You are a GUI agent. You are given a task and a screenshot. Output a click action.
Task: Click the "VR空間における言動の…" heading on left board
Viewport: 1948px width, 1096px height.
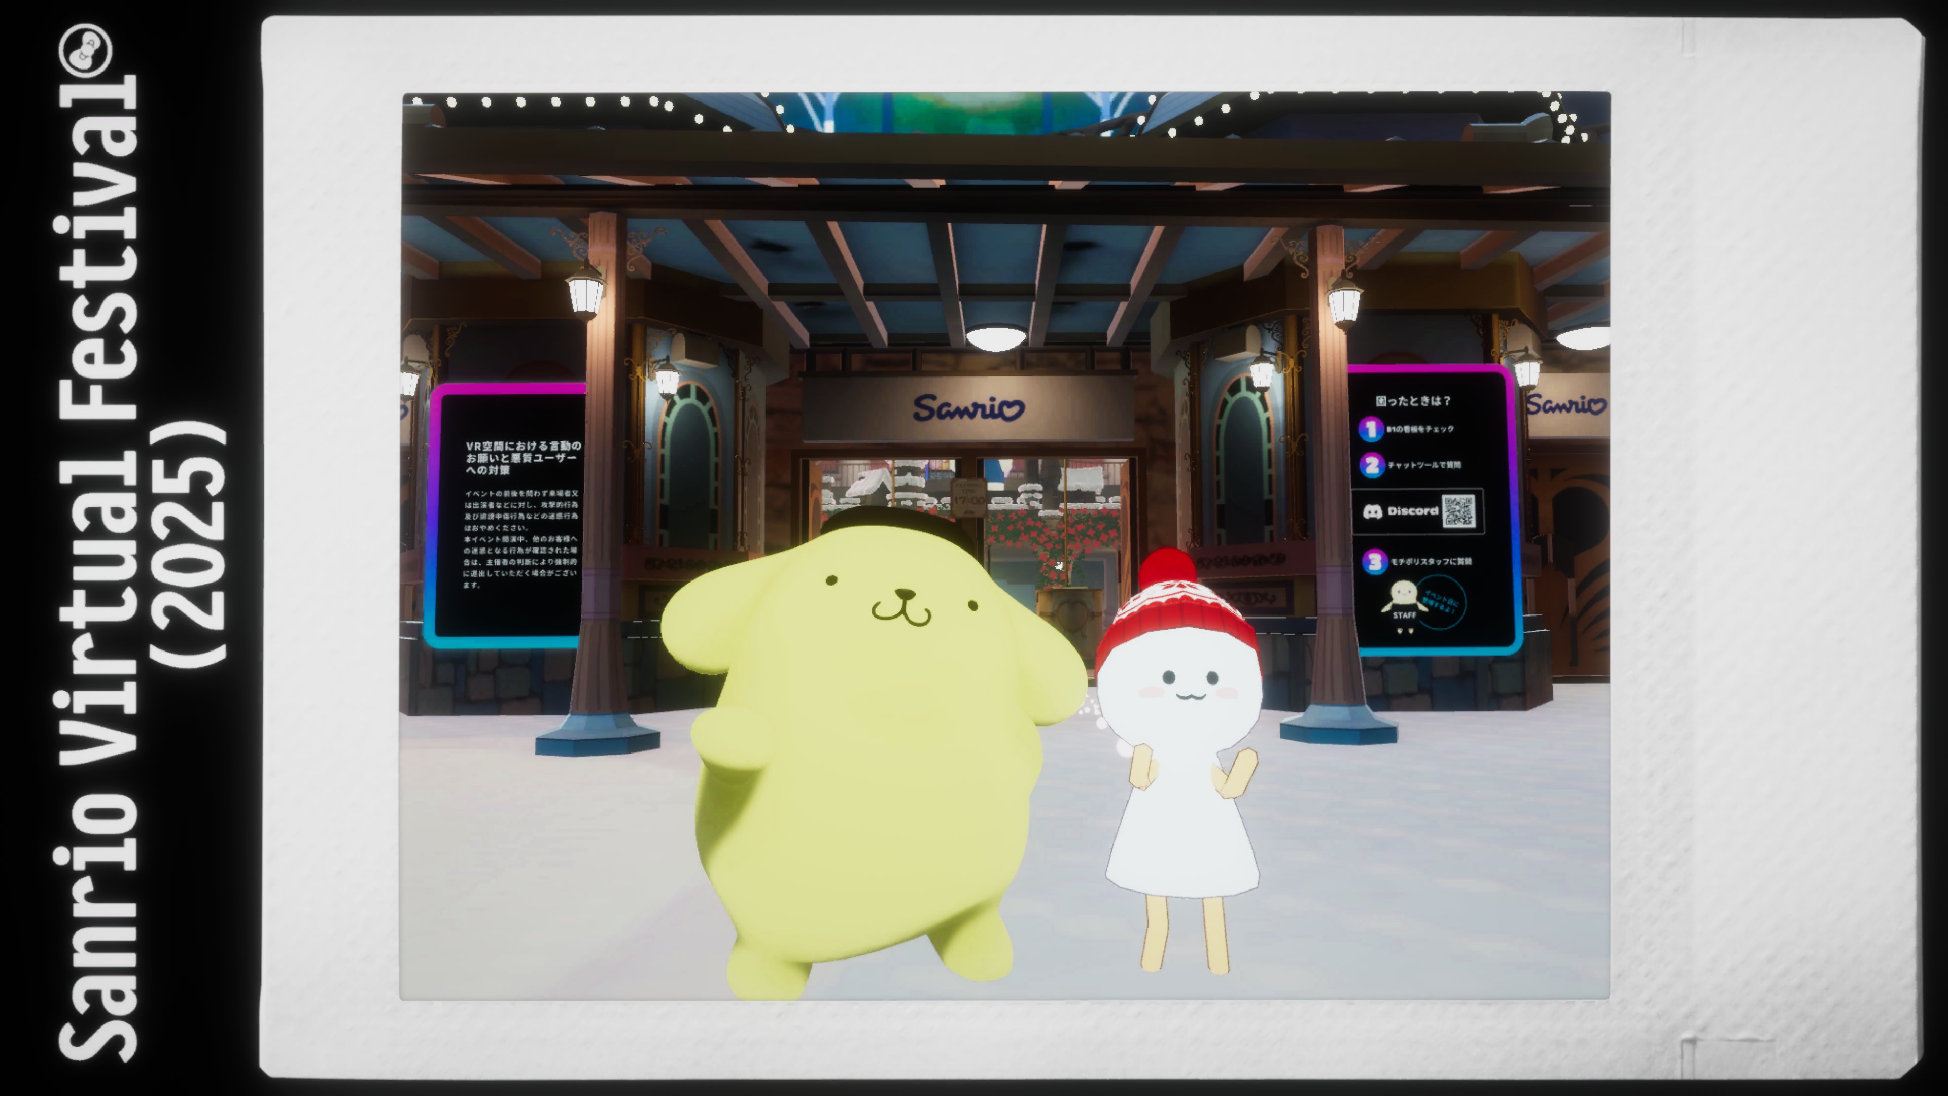tap(524, 458)
